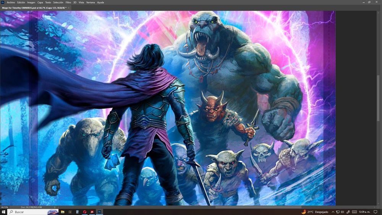Open the Ayuda menu
Viewport: 382px width, 215px height.
[x=100, y=2]
